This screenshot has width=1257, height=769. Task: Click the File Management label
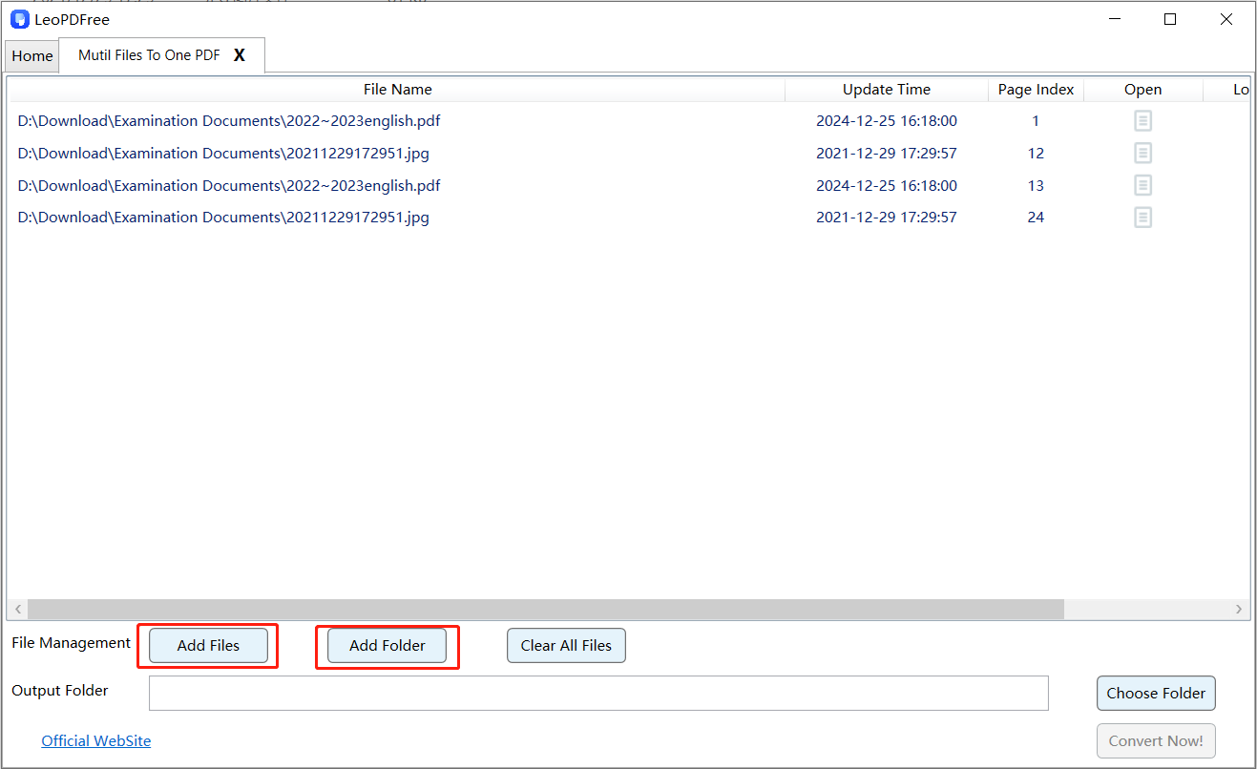(x=72, y=643)
